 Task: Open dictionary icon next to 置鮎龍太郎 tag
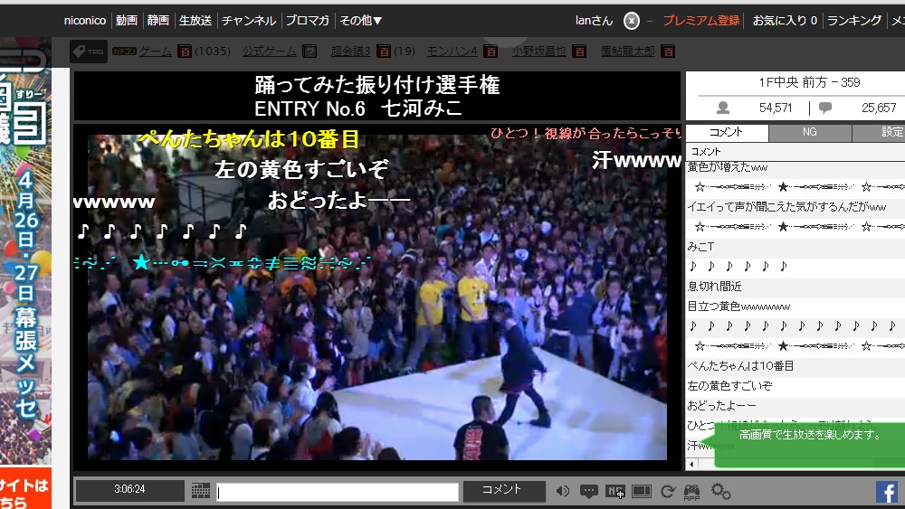(668, 52)
